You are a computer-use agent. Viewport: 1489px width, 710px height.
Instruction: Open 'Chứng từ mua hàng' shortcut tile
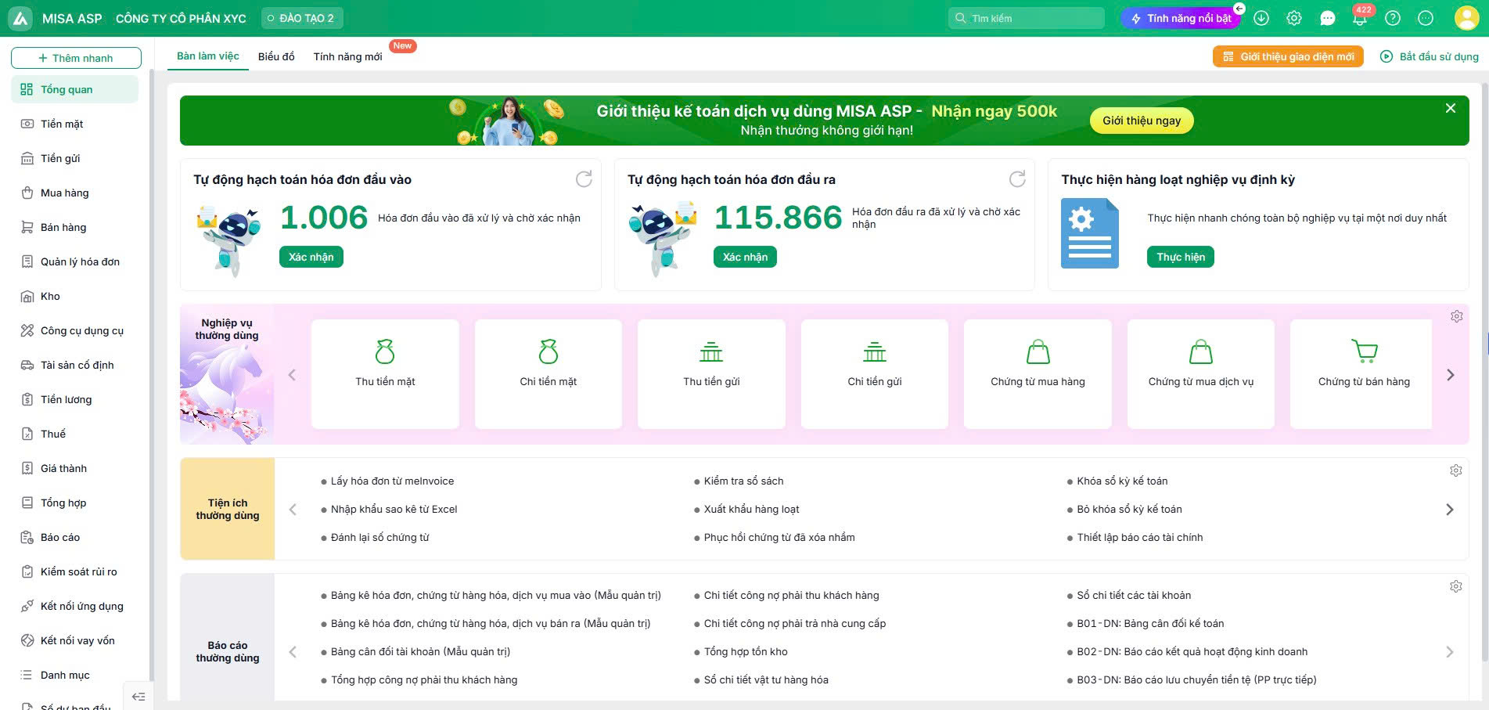[x=1038, y=373]
